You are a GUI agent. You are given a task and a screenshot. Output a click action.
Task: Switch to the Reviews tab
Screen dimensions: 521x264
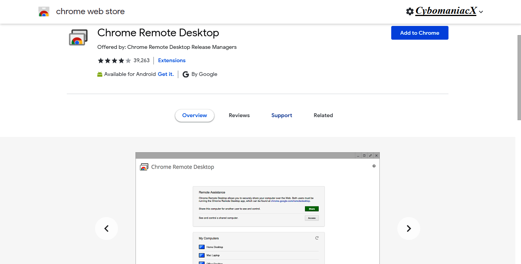pos(239,115)
